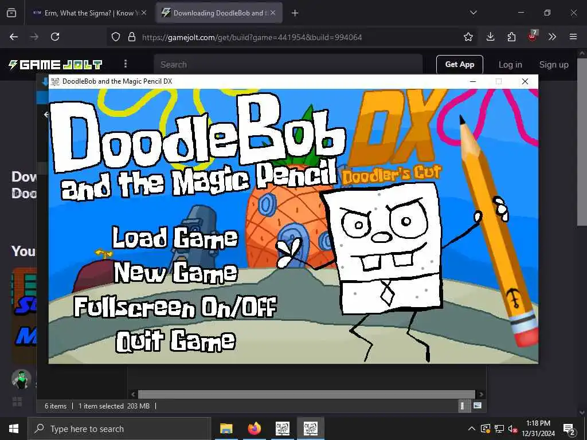Click the 6 items status text
This screenshot has height=440, width=587.
[56, 406]
